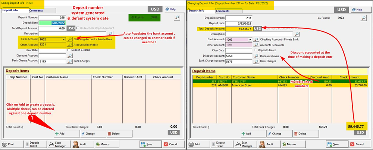Click Bank Charge Account lookup icon in right window
The height and width of the screenshot is (150, 373).
[x=256, y=61]
